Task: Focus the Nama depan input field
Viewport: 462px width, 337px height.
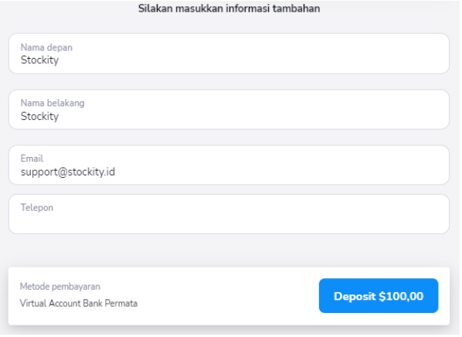Action: click(x=229, y=53)
